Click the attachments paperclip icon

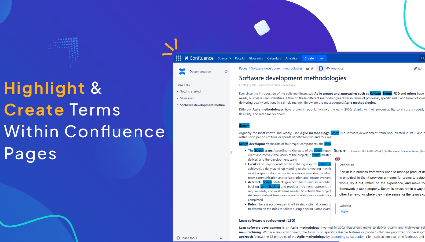312,68
